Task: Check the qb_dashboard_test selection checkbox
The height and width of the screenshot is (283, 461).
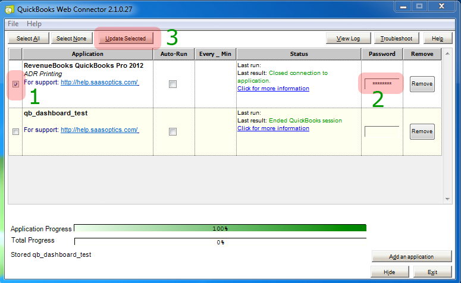Action: [x=16, y=131]
